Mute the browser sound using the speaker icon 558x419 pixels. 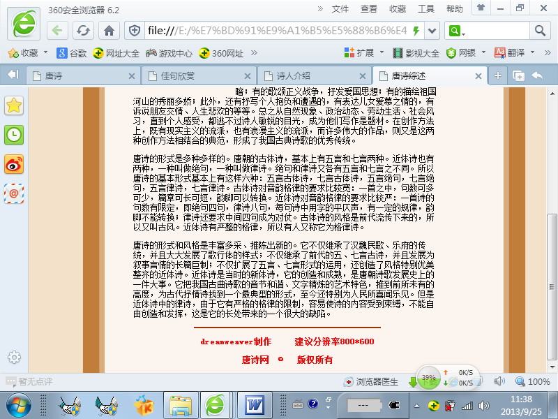pyautogui.click(x=499, y=381)
